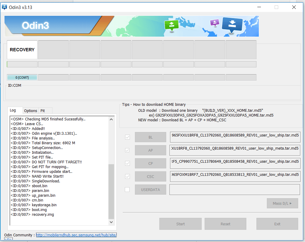Click the log scrollbar down arrow
This screenshot has width=305, height=242.
(x=111, y=222)
